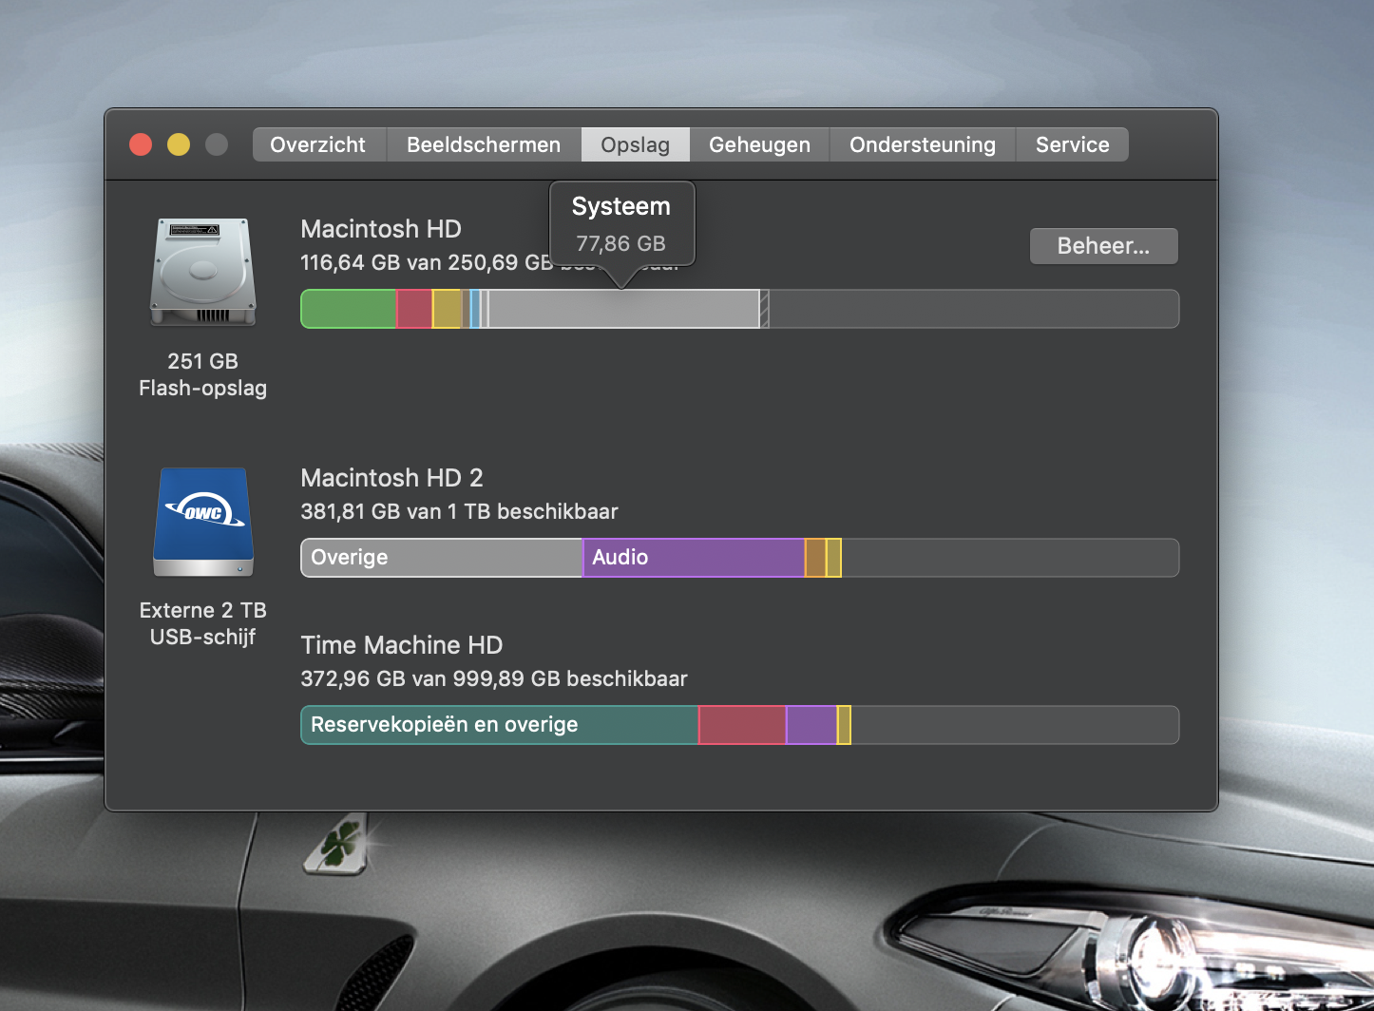Click the 'Externe 2 TB USB-schijf' label

202,623
